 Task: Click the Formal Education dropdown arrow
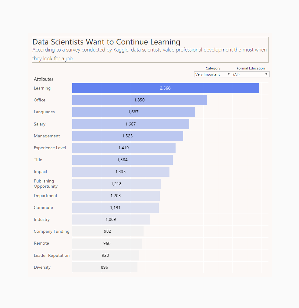267,74
